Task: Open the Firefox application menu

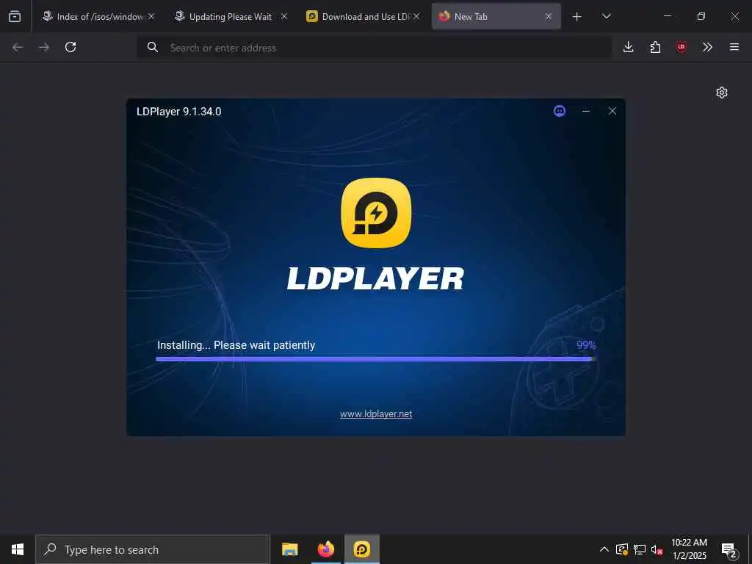Action: (x=734, y=47)
